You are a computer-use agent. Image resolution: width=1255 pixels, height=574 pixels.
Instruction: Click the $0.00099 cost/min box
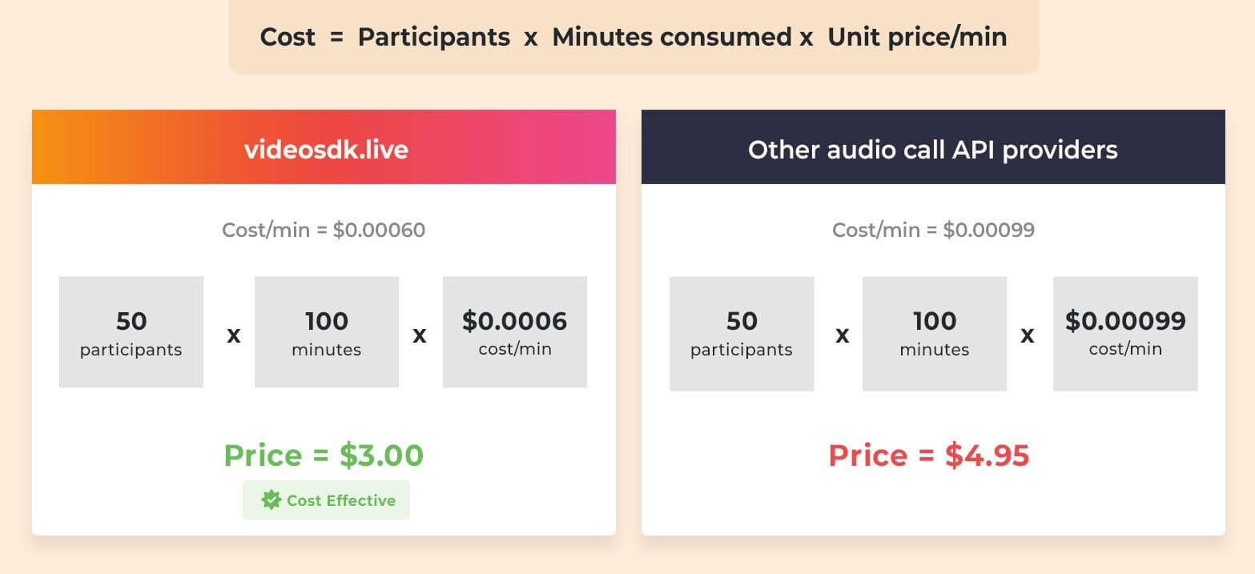click(x=1125, y=334)
